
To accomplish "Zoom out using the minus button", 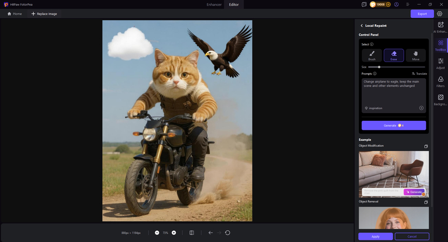I will 157,233.
